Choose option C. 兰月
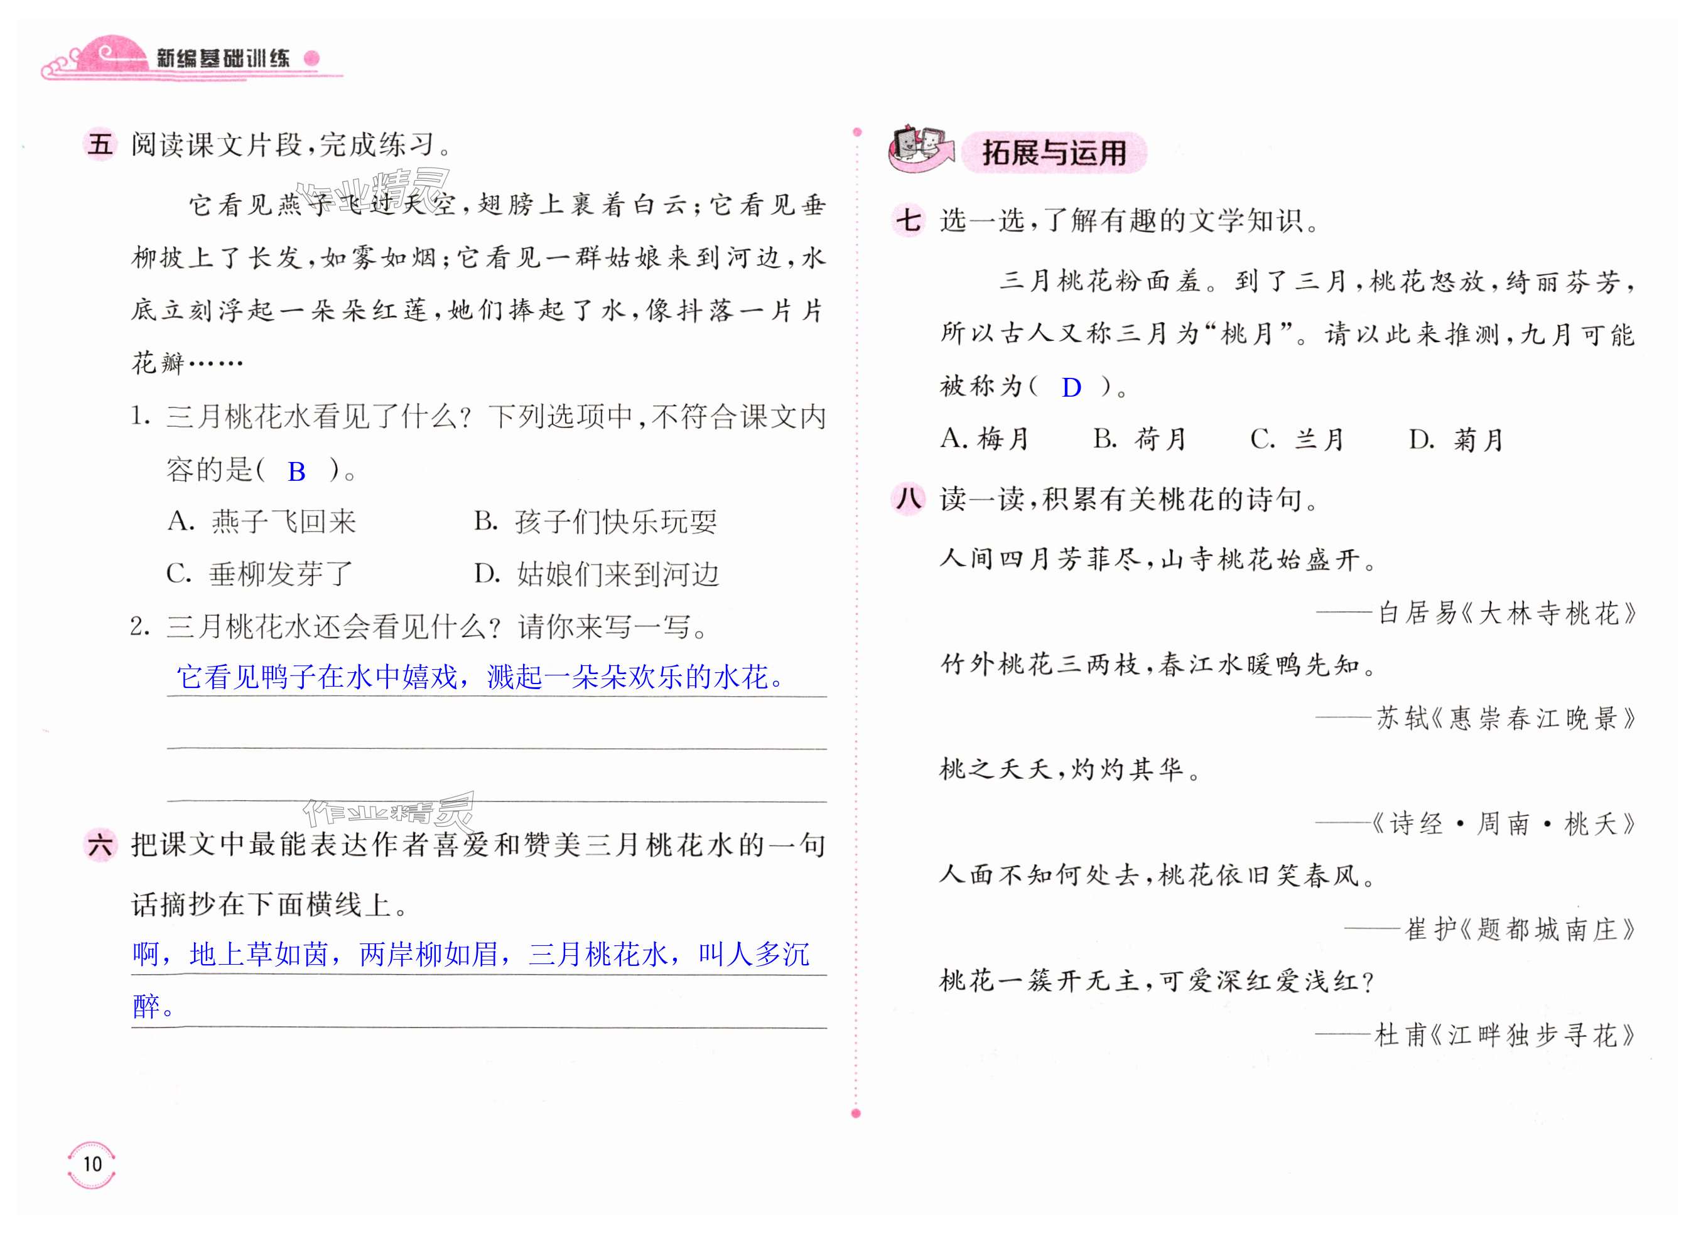This screenshot has width=1696, height=1234. click(1297, 439)
